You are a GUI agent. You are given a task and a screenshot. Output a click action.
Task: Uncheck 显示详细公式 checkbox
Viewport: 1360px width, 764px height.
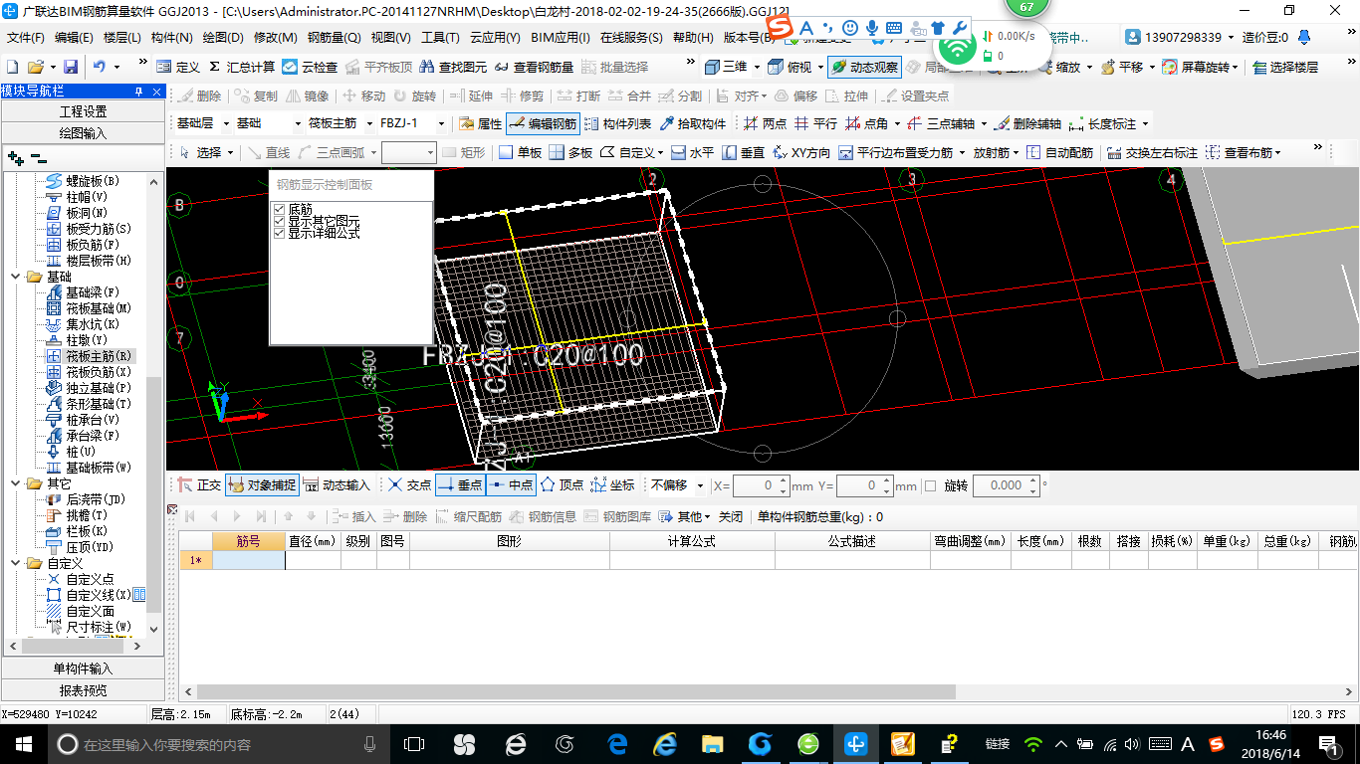pos(280,232)
